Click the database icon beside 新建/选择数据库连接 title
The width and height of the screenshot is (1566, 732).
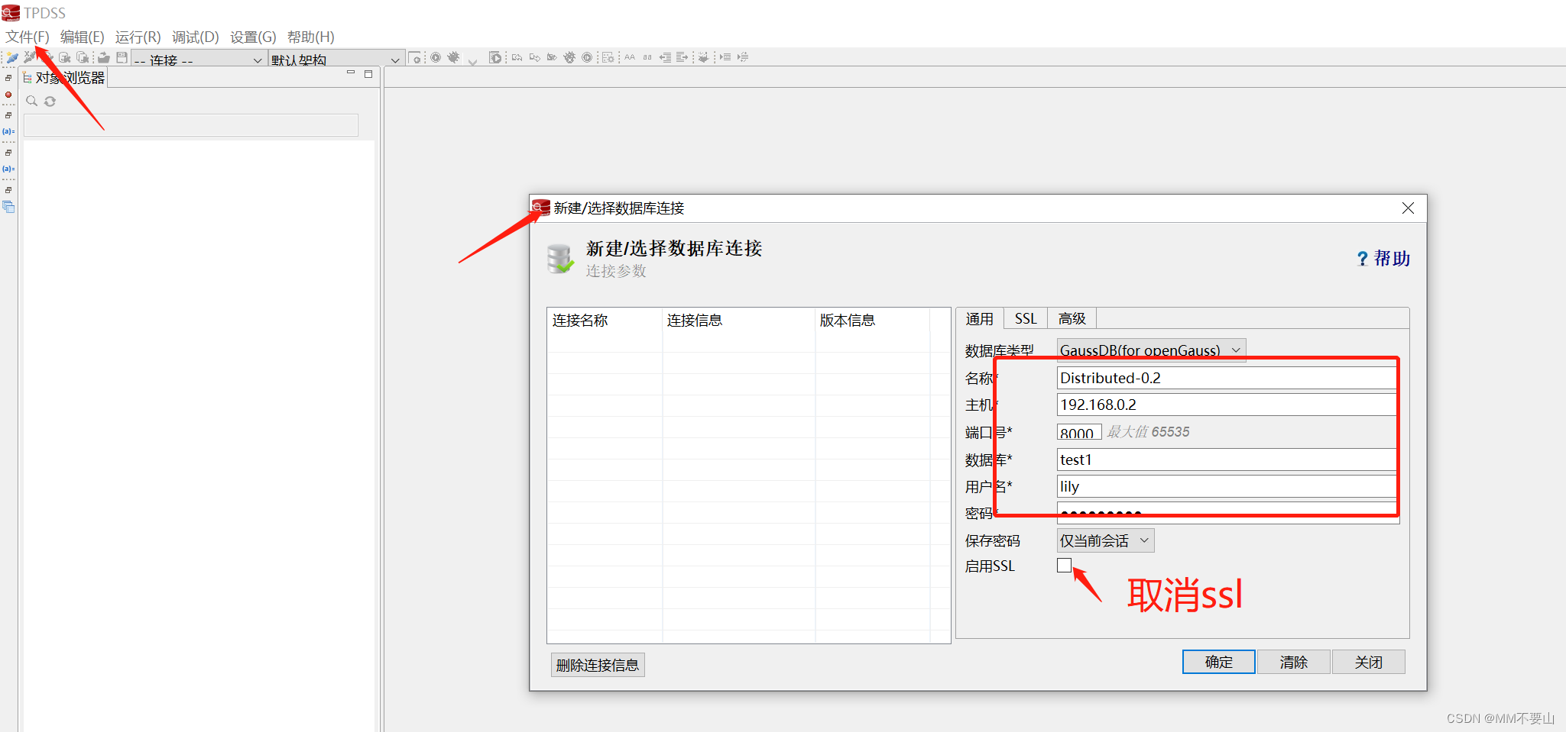coord(559,258)
